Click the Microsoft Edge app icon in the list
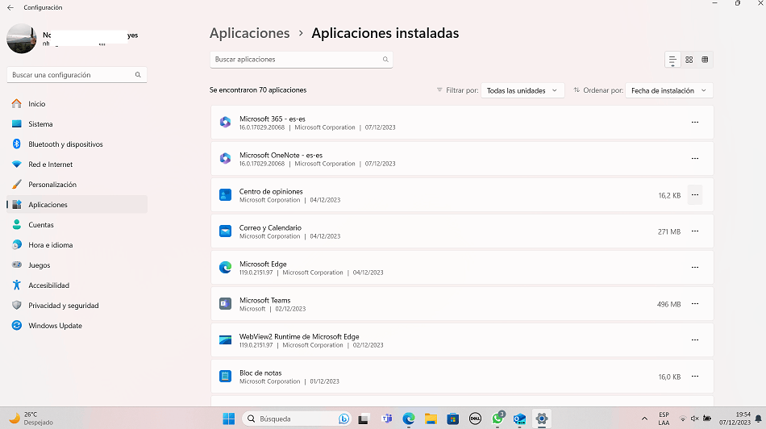Screen dimensions: 766x429 225,267
